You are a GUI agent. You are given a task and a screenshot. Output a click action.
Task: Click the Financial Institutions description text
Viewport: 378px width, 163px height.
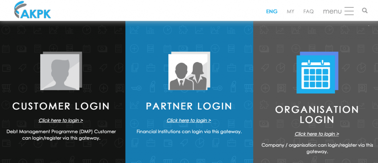189,132
